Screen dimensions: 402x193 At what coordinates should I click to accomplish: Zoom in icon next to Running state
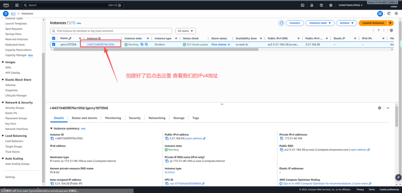click(x=142, y=44)
